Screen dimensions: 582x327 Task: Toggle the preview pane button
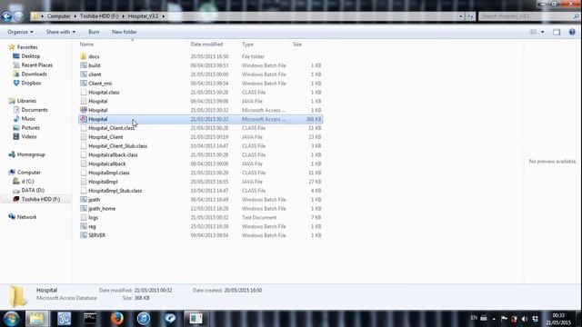[557, 32]
